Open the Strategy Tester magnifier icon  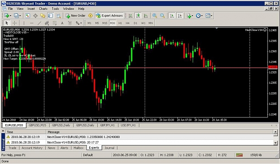point(58,16)
